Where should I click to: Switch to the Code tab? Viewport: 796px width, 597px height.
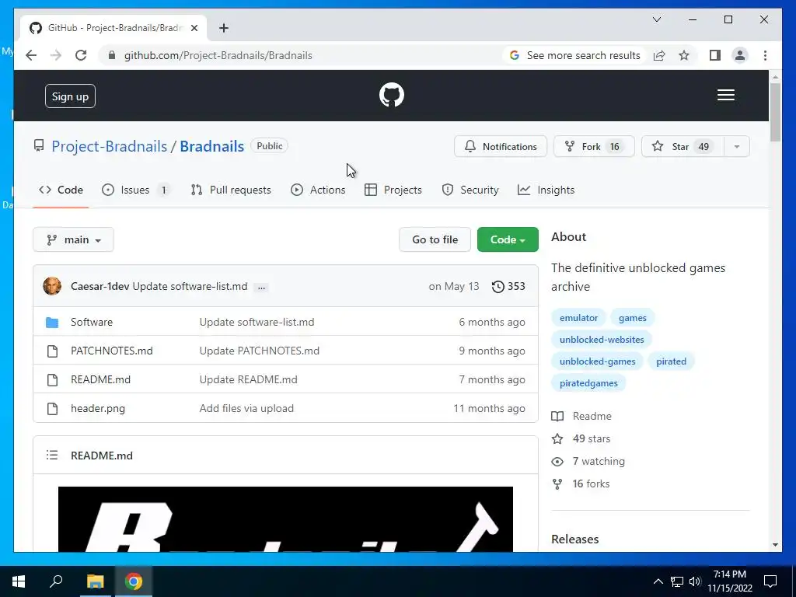click(61, 190)
